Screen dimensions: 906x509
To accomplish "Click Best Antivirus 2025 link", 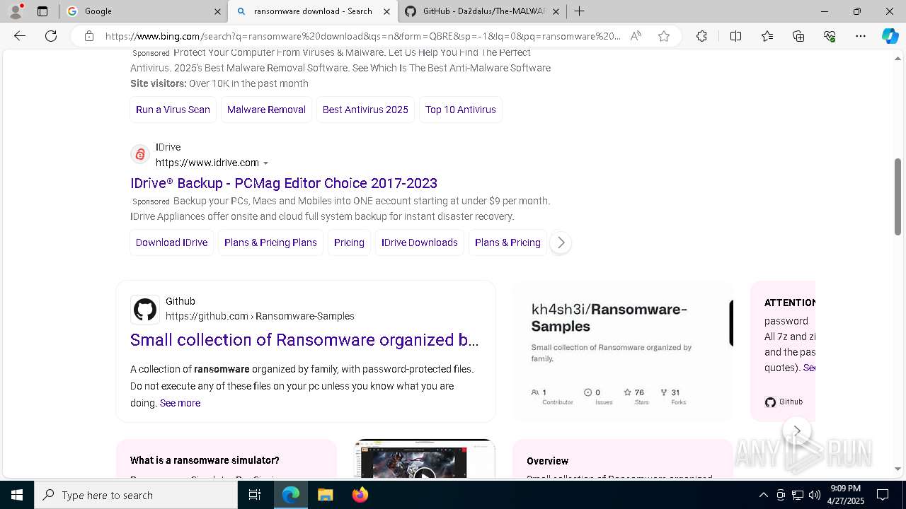I will (x=365, y=110).
